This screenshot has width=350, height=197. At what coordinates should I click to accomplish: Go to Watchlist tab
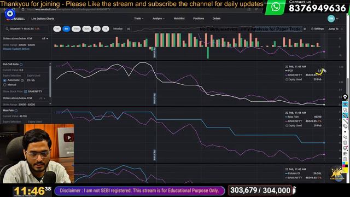(179, 19)
